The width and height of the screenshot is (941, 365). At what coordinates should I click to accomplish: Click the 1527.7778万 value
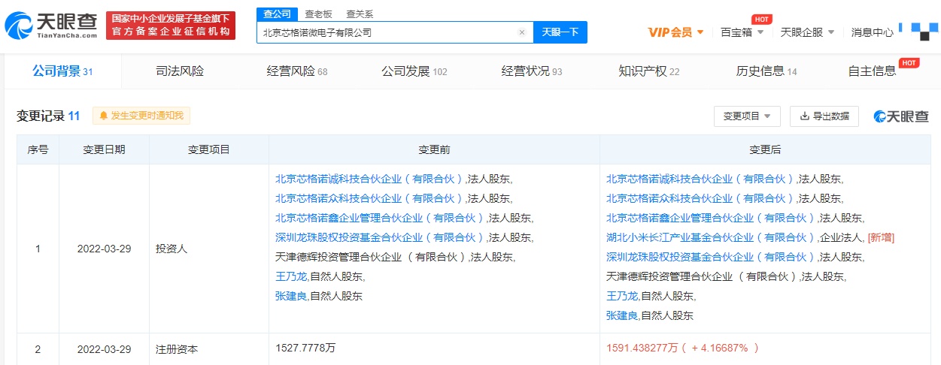pyautogui.click(x=305, y=348)
